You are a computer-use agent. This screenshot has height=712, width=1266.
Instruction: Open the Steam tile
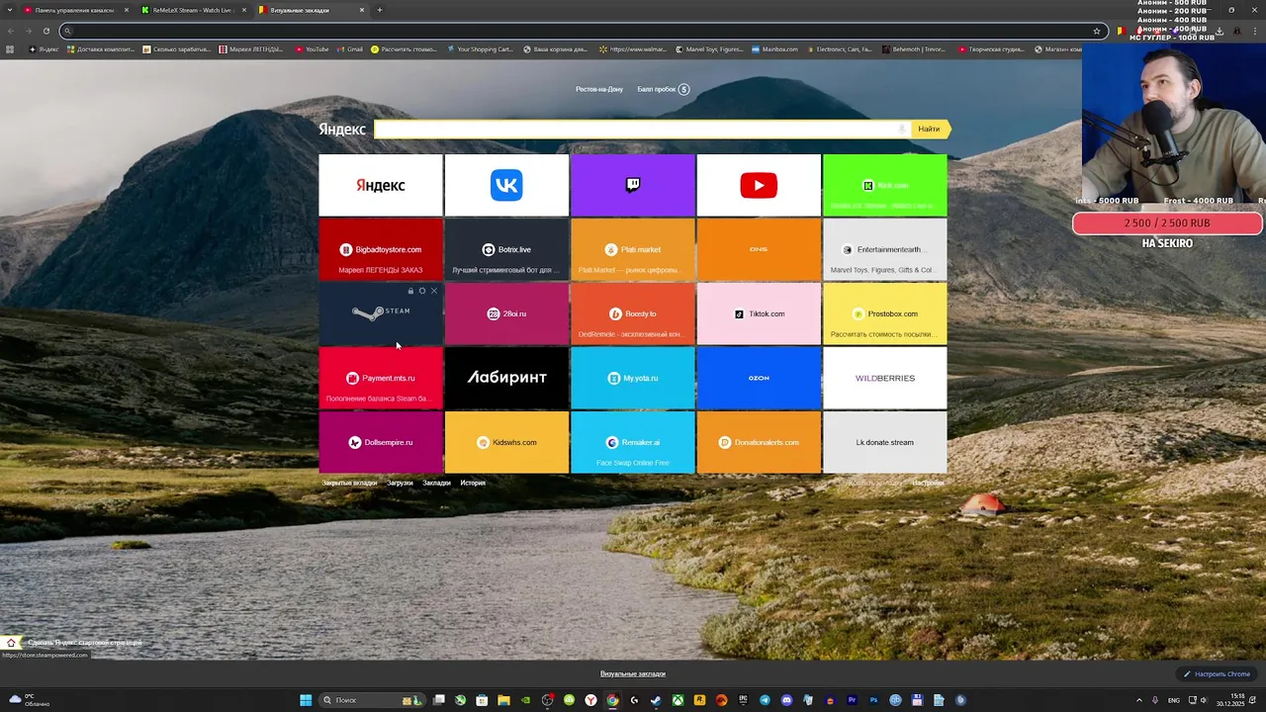tap(381, 313)
